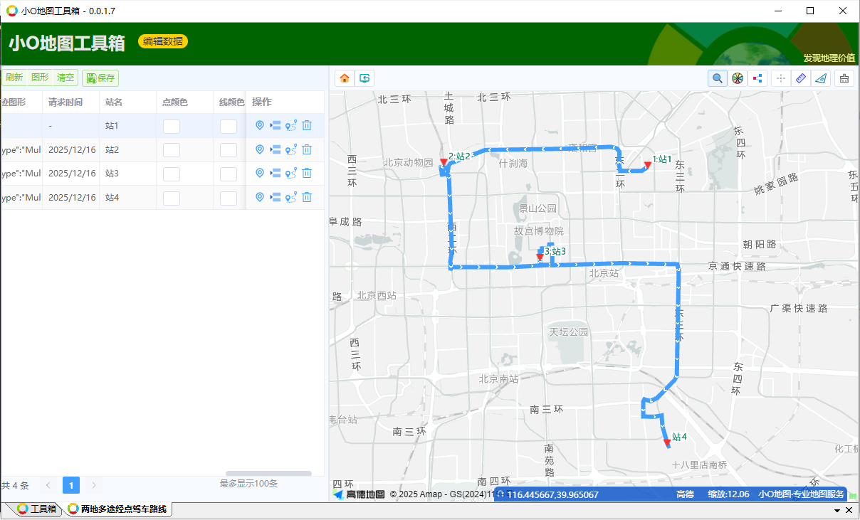Click the list-detail icon for 站3
This screenshot has width=860, height=520.
pos(276,173)
